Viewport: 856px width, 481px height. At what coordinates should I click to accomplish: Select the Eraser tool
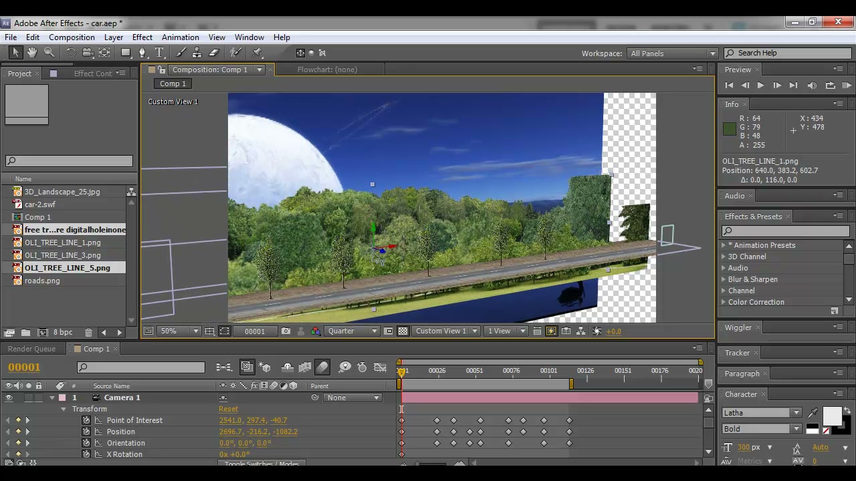click(214, 53)
